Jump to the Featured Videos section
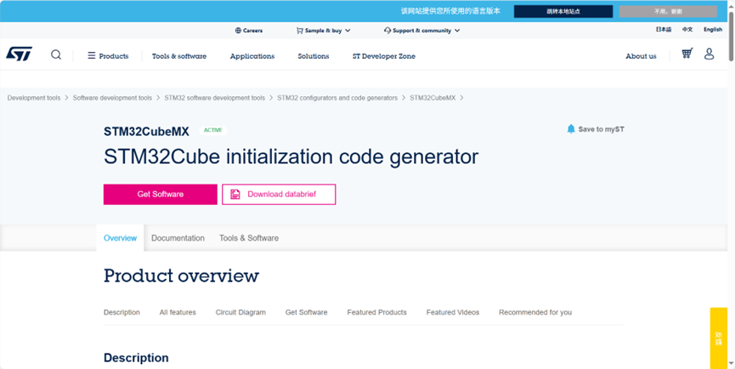Screen dimensions: 735x369 click(453, 312)
